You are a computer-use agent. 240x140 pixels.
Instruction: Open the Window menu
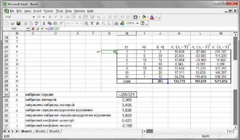(x=79, y=11)
